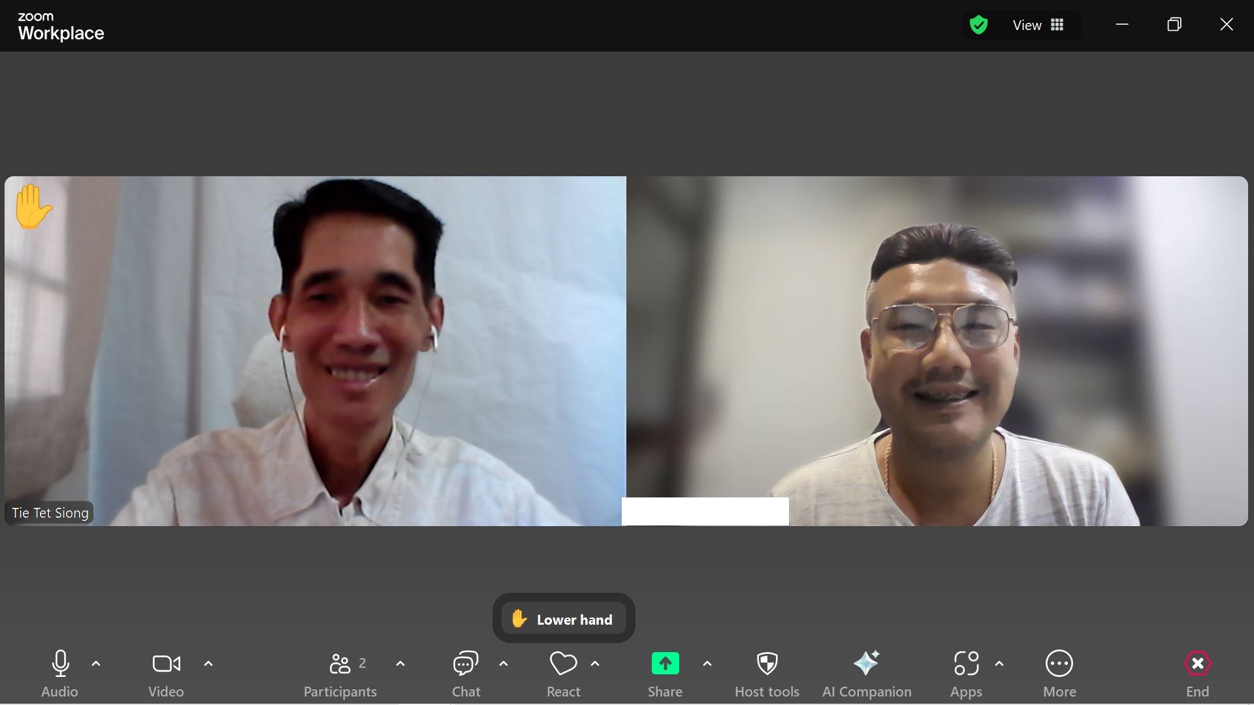Image resolution: width=1254 pixels, height=705 pixels.
Task: Open the View layout menu
Action: point(1038,25)
